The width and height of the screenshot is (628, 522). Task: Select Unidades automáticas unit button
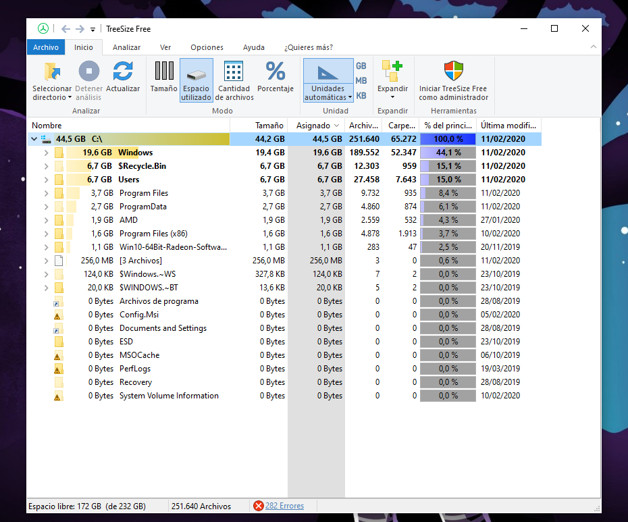click(x=328, y=80)
